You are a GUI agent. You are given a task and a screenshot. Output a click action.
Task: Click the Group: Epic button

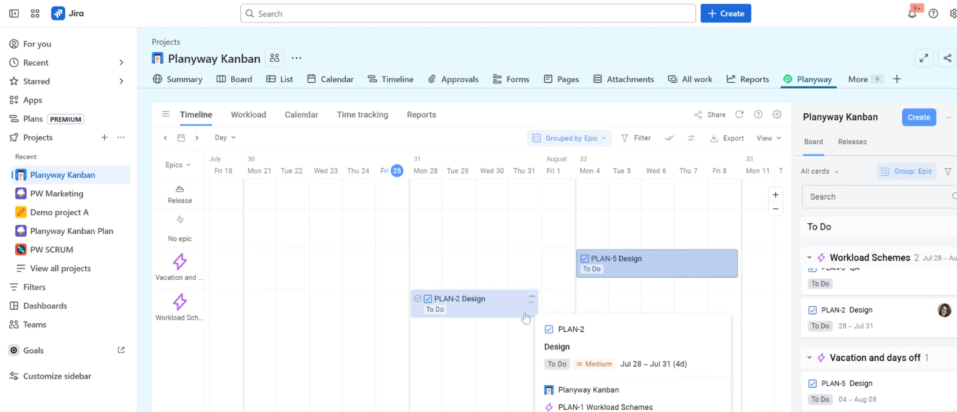point(907,172)
